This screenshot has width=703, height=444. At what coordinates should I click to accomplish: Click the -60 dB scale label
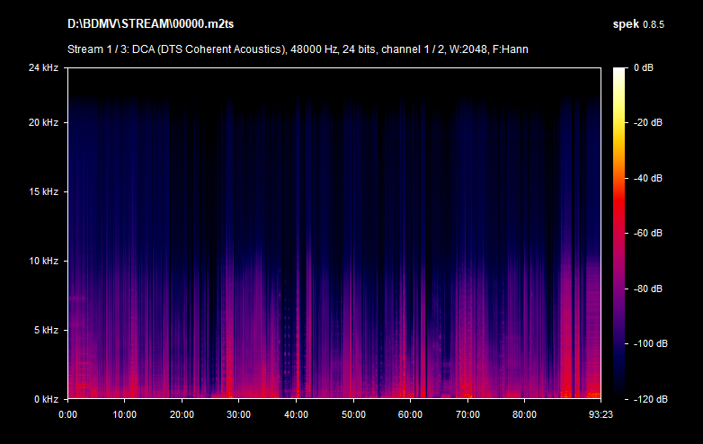point(649,233)
